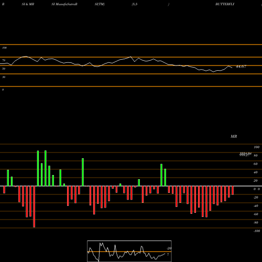The width and height of the screenshot is (262, 262).
Task: Click the 50 level label of RSI panel
Action: point(4,69)
